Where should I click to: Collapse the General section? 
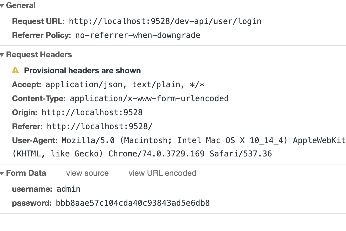coord(3,5)
